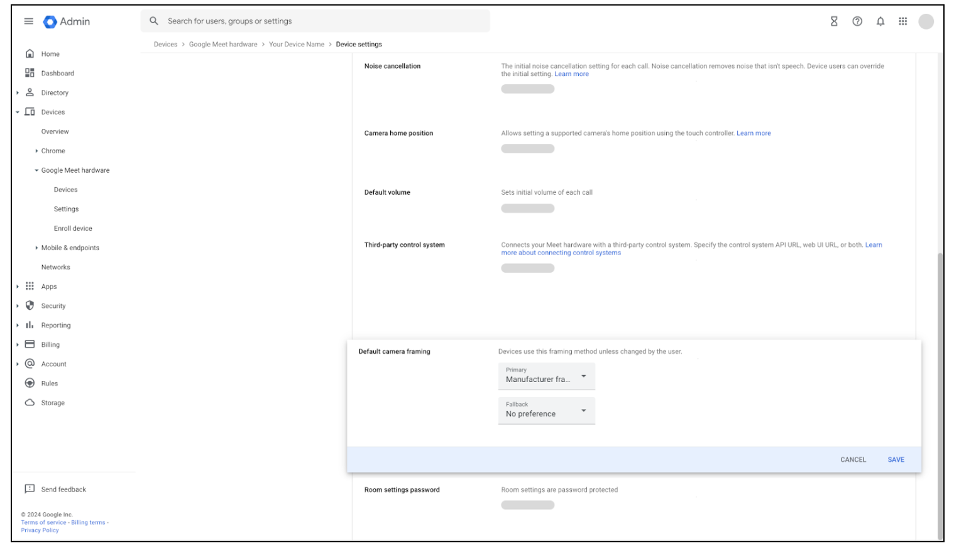Open the Fallback framing dropdown
The width and height of the screenshot is (954, 548).
(546, 410)
